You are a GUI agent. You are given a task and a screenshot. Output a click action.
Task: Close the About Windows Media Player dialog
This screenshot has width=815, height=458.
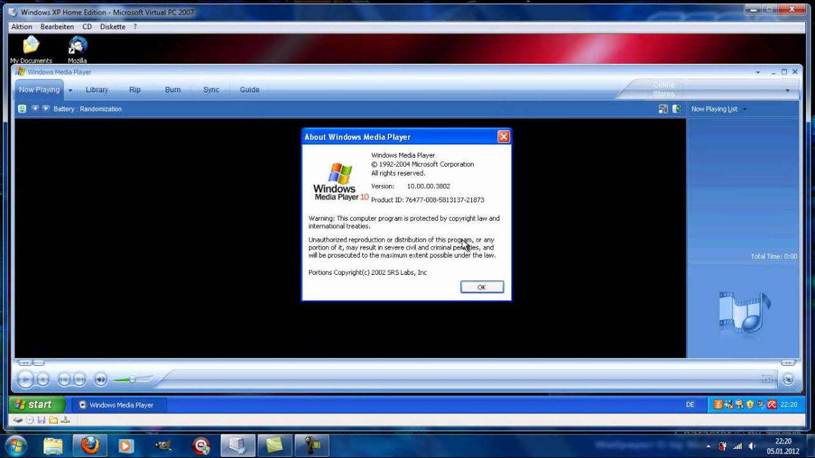[503, 137]
